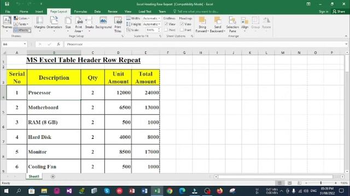
Task: Click Send Backward
Action: tap(218, 24)
